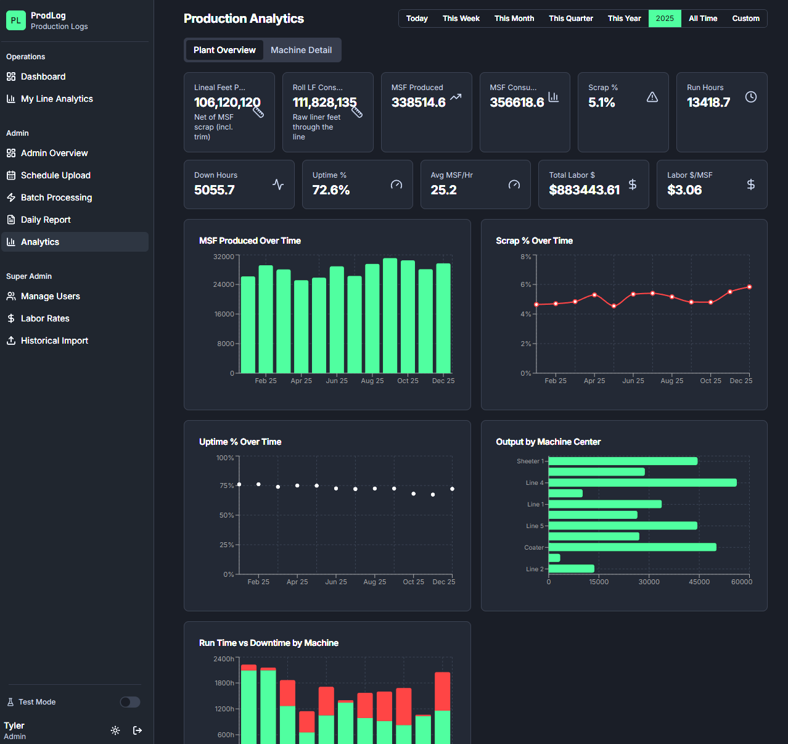Click the Admin Overview grid icon
788x744 pixels.
click(x=11, y=153)
